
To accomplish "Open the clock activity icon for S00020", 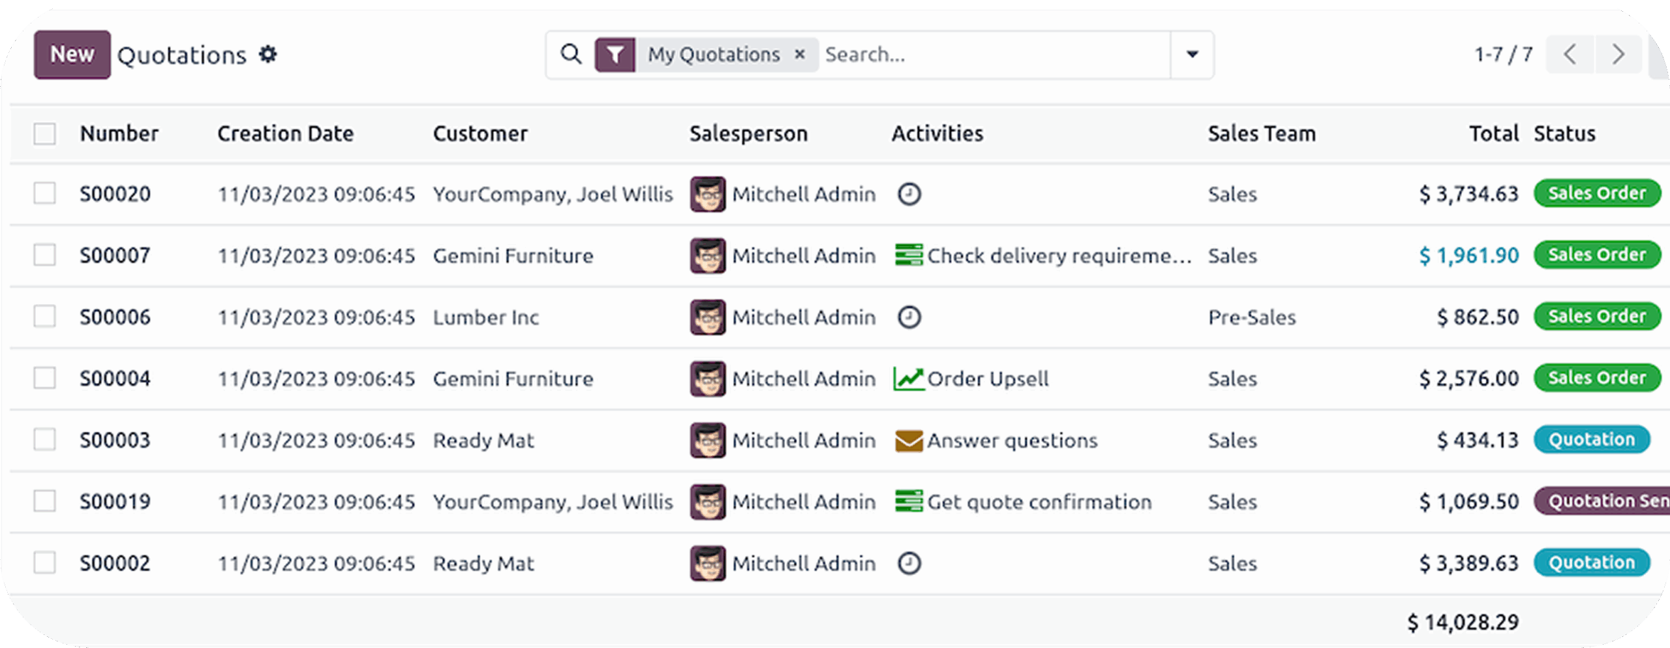I will [909, 194].
